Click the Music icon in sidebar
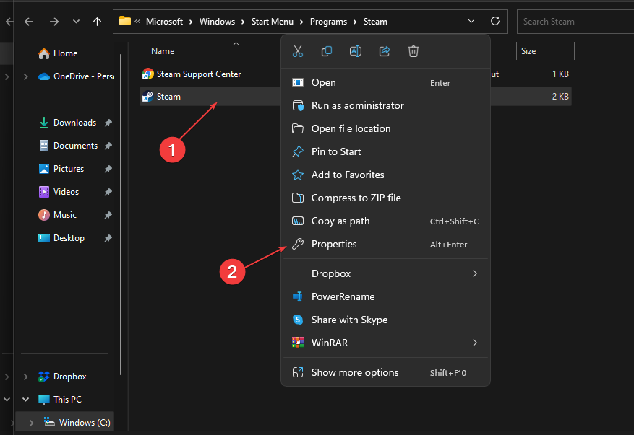Screen dimensions: 634x435 (43, 215)
